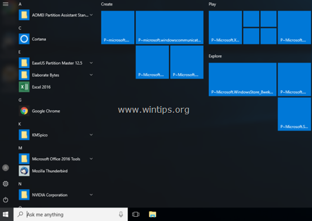Open the P~Microsoft.S... tile under Explore
This screenshot has width=312, height=221.
294,114
